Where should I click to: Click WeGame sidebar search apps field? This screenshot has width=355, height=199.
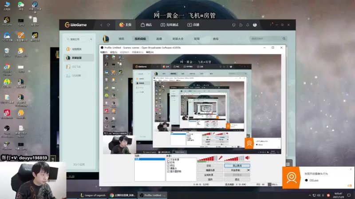77,39
